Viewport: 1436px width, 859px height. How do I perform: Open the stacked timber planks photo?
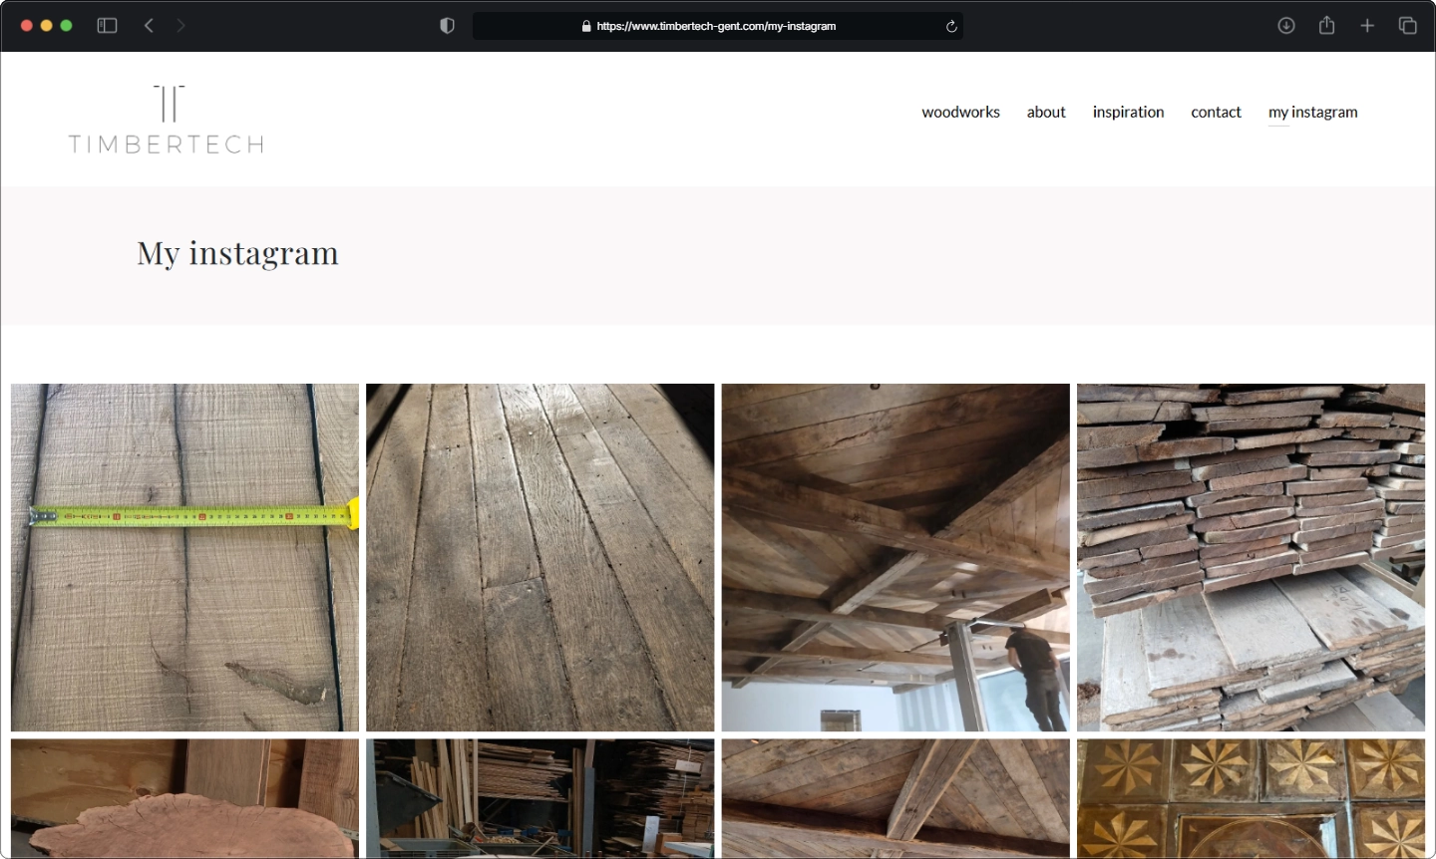tap(1251, 558)
